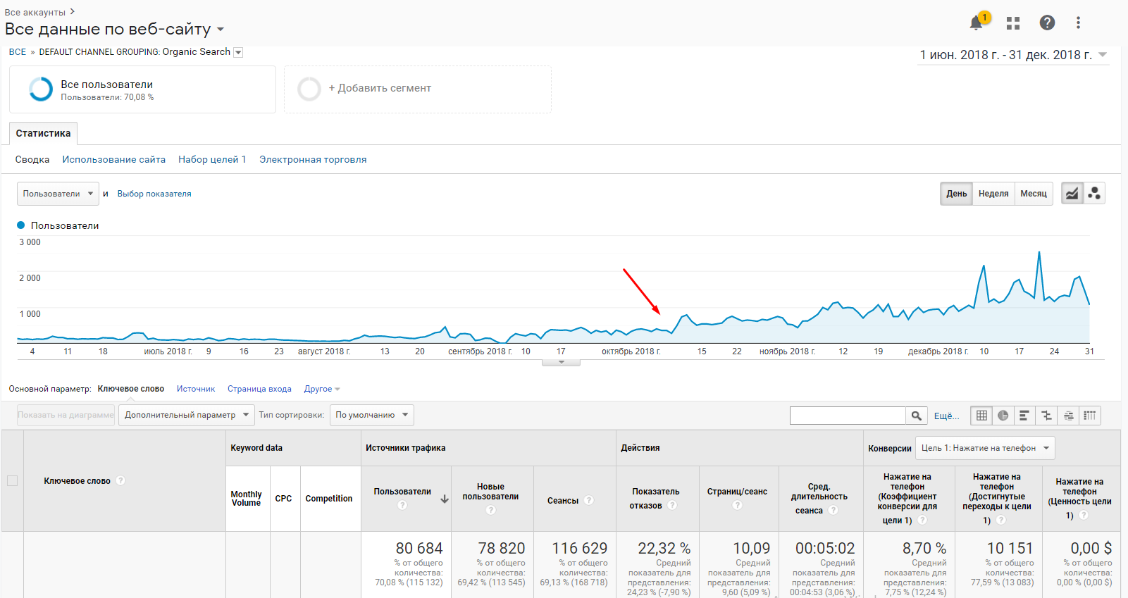Switch to motion chart view
Image resolution: width=1128 pixels, height=598 pixels.
click(x=1093, y=194)
